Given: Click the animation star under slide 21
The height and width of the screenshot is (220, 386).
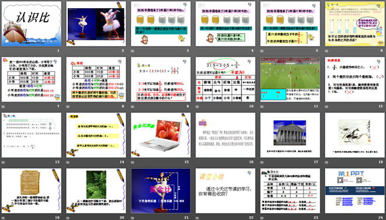Looking at the screenshot, I should [133, 218].
